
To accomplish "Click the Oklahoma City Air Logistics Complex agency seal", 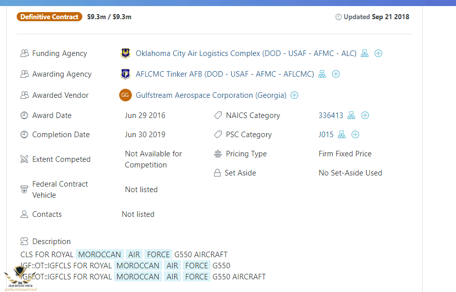I will (125, 53).
